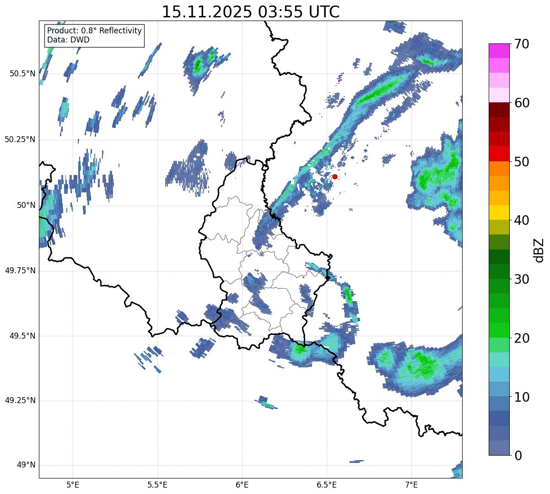550x494 pixels.
Task: Click the colorbar tick label 30
Action: (x=522, y=279)
